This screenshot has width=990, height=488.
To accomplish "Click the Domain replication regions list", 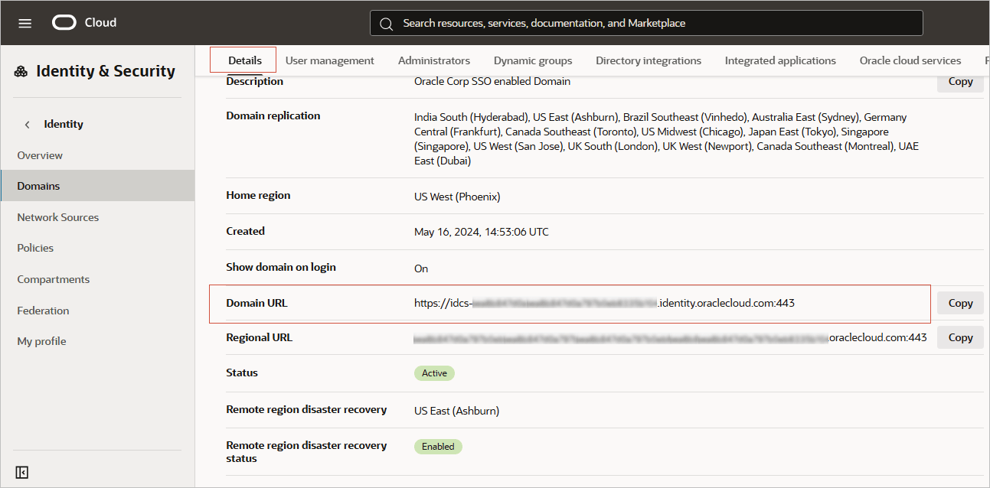I will click(666, 139).
